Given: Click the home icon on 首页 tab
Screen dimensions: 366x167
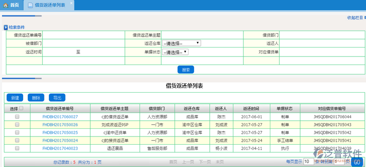Looking at the screenshot, I should coord(5,5).
